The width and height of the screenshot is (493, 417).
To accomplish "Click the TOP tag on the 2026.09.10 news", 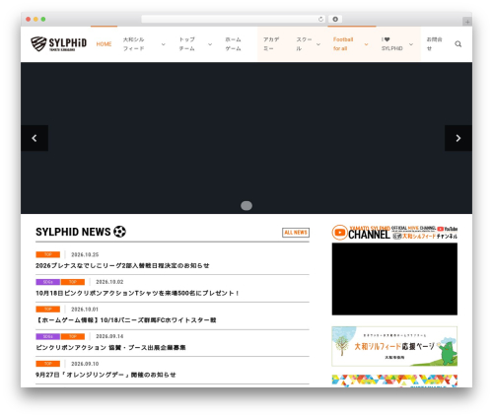I will pos(48,364).
